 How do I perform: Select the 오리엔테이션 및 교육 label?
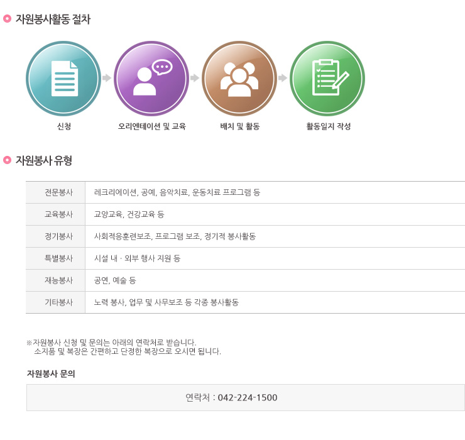click(152, 126)
